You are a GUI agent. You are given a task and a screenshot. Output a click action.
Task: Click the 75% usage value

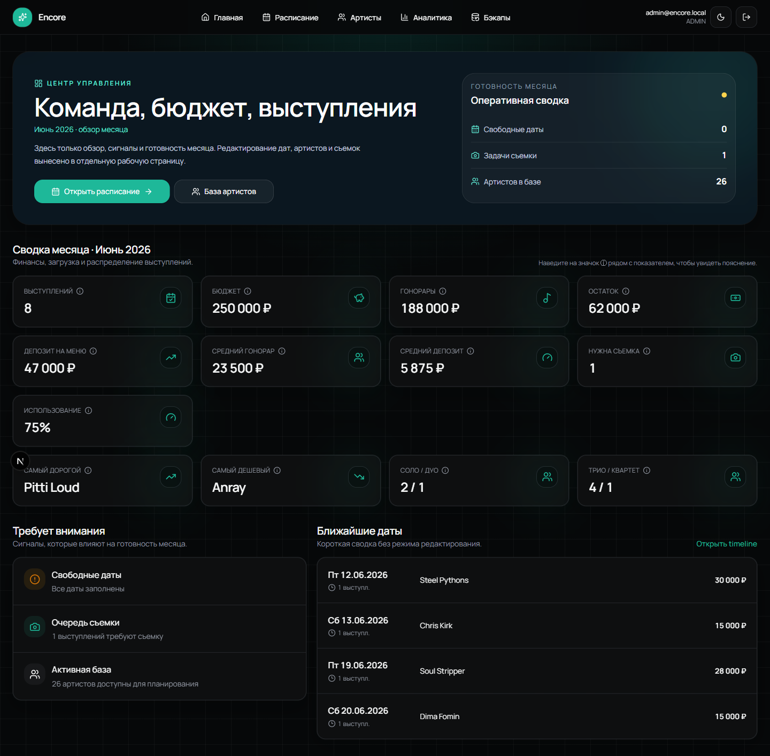tap(37, 428)
